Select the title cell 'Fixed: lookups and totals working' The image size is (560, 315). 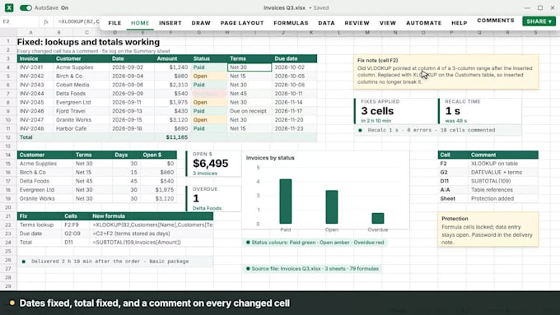click(88, 42)
